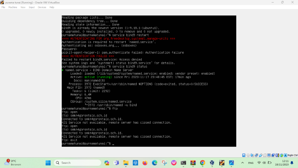Click the network adapter indicator

coord(256,155)
